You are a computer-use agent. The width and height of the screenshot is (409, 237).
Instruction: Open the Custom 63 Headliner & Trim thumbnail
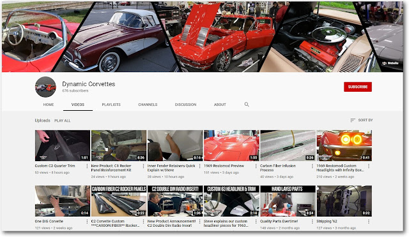click(231, 201)
